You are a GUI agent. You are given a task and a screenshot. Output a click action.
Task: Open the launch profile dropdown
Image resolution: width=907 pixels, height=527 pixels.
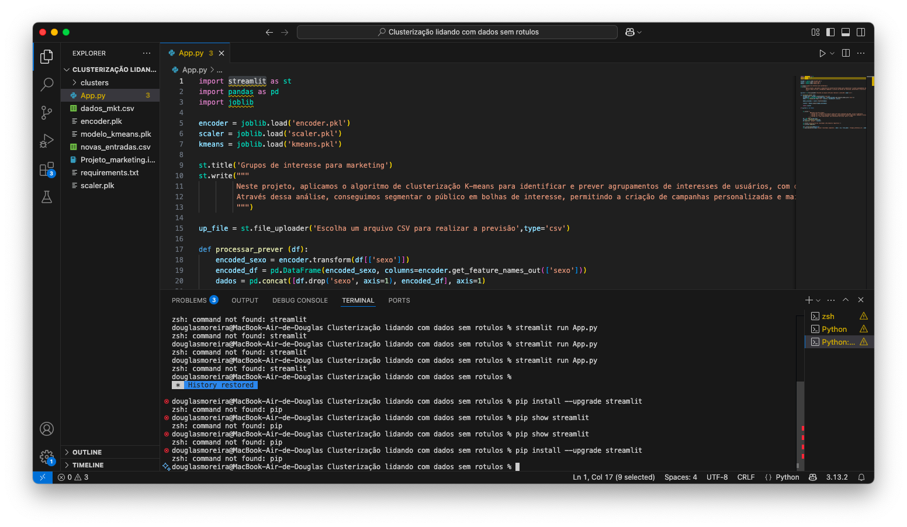tap(818, 300)
